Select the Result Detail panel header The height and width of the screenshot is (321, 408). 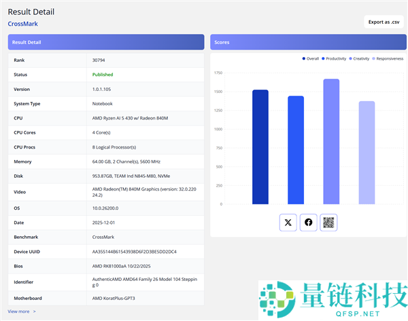coord(105,42)
